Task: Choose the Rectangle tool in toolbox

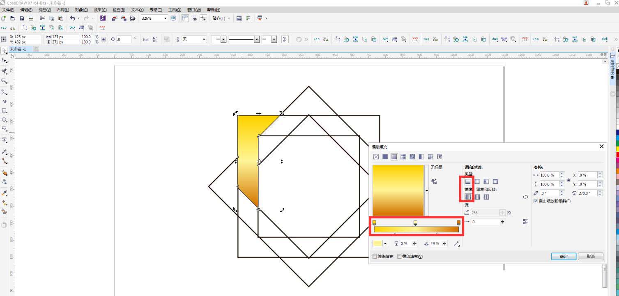Action: (x=5, y=111)
